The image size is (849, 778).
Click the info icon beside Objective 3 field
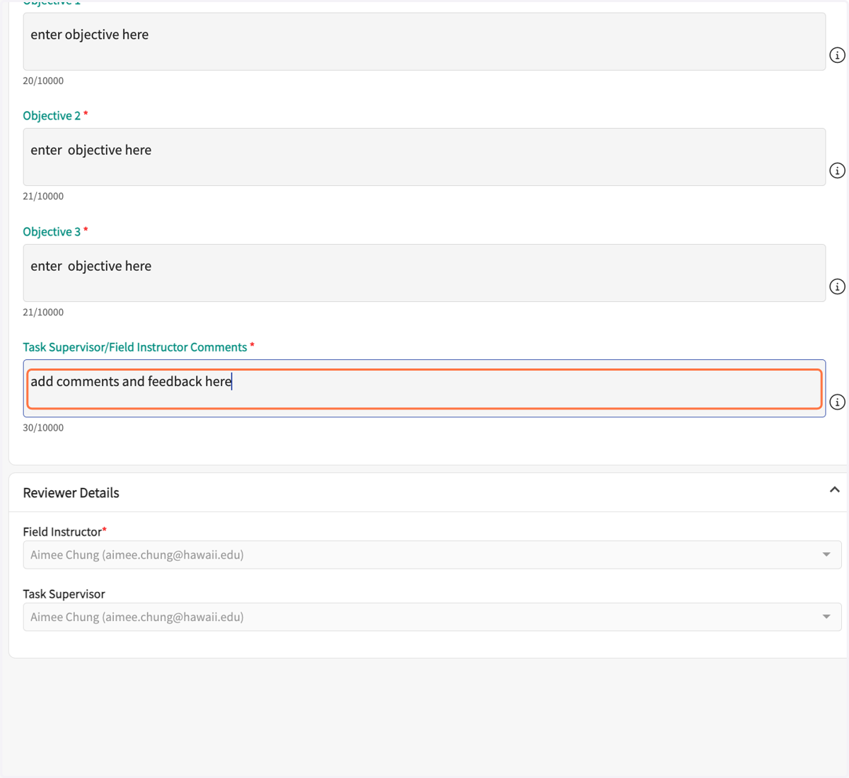click(x=837, y=286)
